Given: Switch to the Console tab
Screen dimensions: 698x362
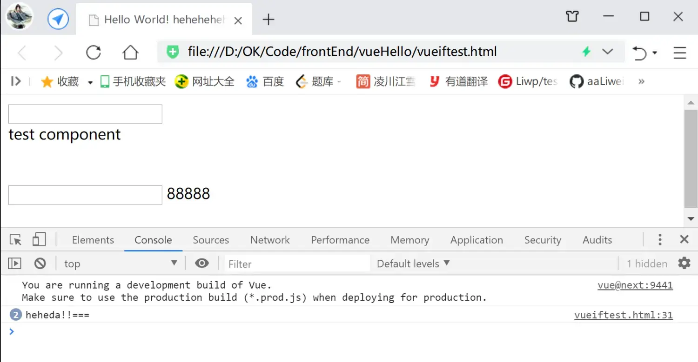Looking at the screenshot, I should click(153, 240).
